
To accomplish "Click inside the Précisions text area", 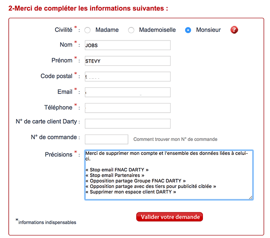I will (x=169, y=175).
